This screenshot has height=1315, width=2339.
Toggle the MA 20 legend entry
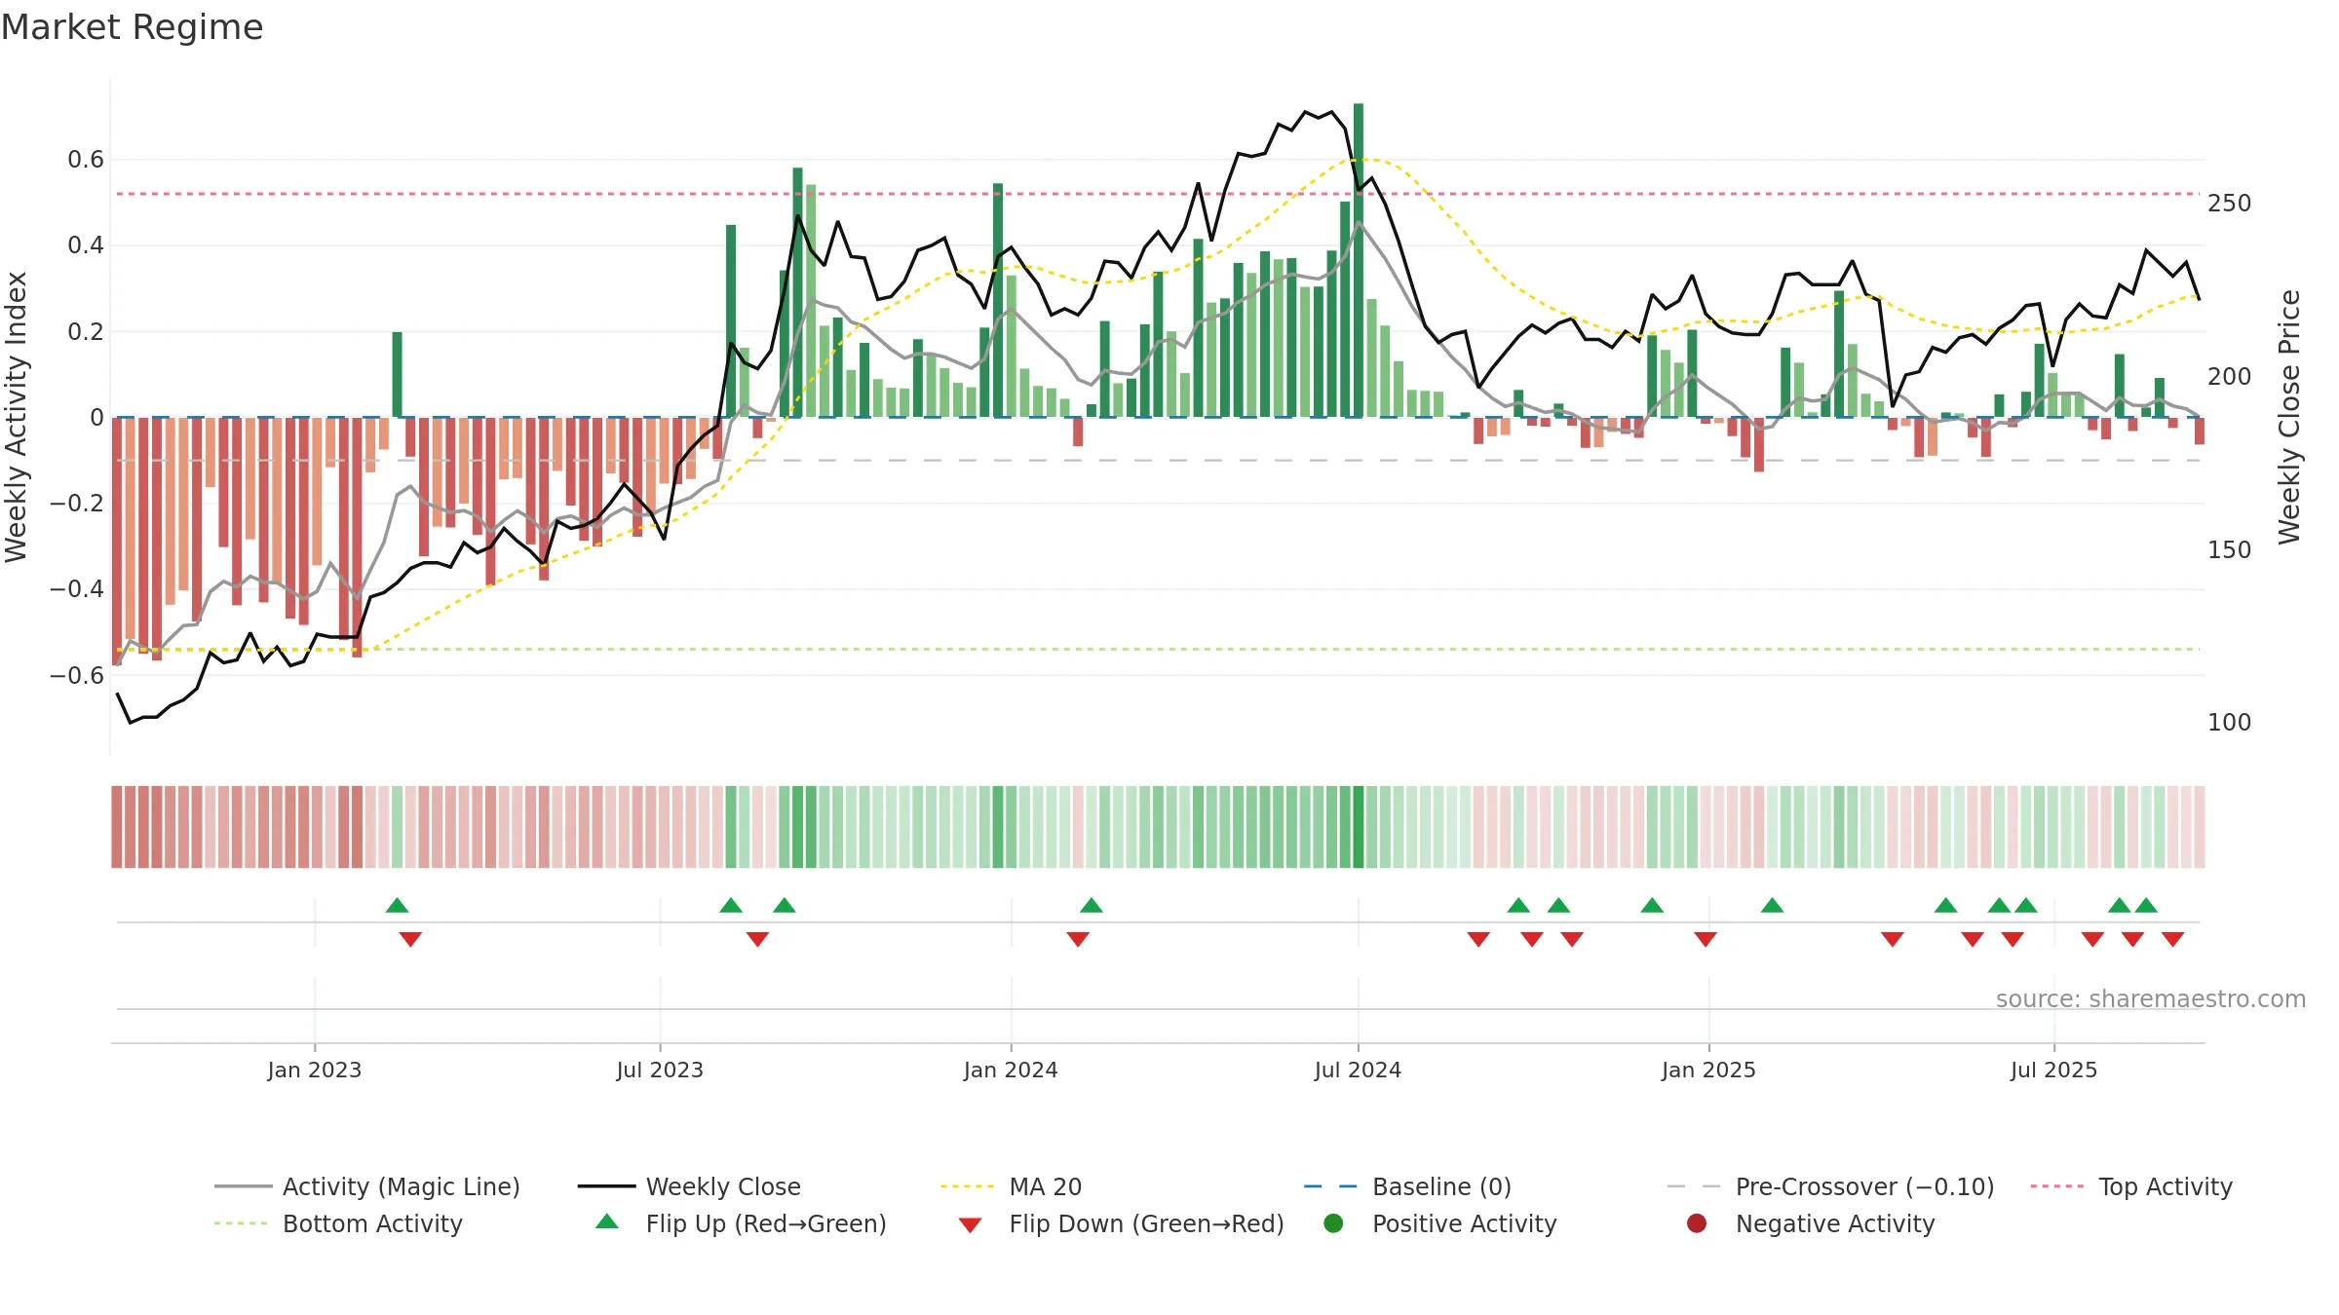[1012, 1186]
